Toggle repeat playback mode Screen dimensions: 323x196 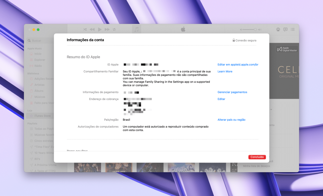tap(114, 29)
